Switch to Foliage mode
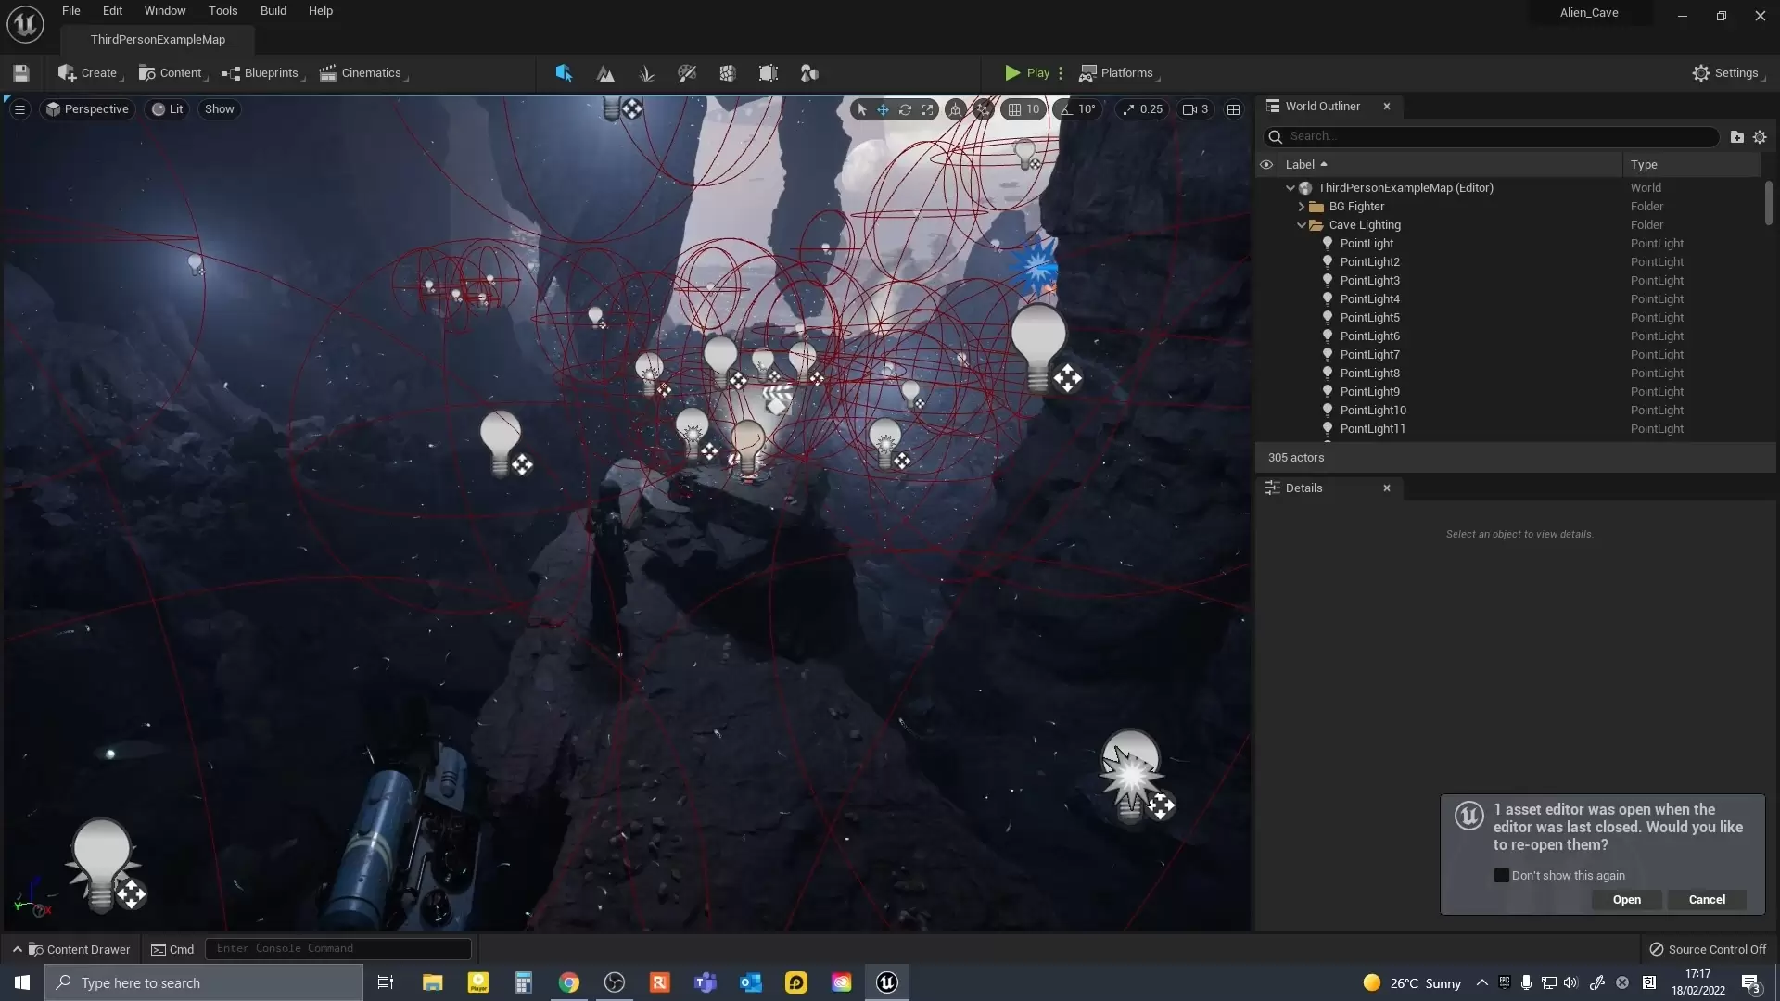This screenshot has width=1780, height=1001. (x=646, y=73)
